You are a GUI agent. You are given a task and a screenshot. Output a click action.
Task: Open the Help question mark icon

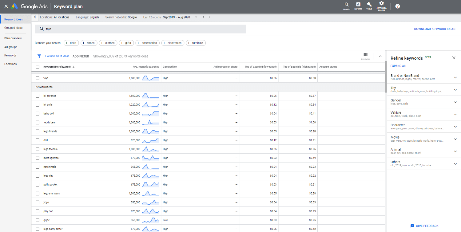pos(398,6)
